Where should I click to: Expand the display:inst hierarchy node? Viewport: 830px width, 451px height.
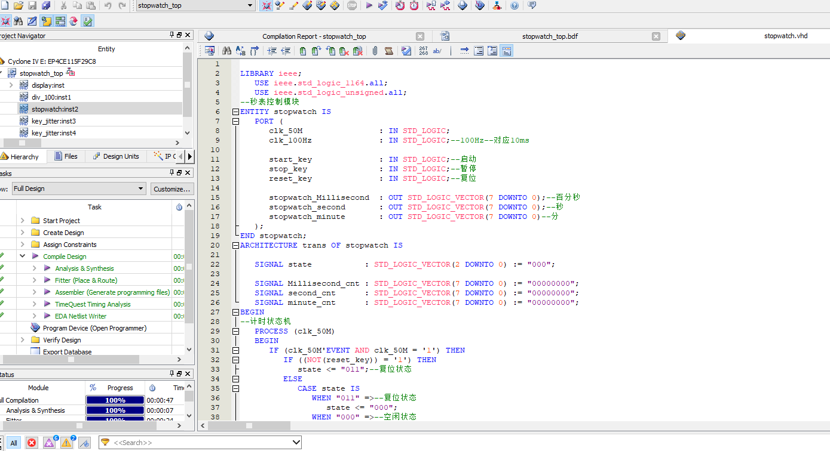tap(11, 85)
